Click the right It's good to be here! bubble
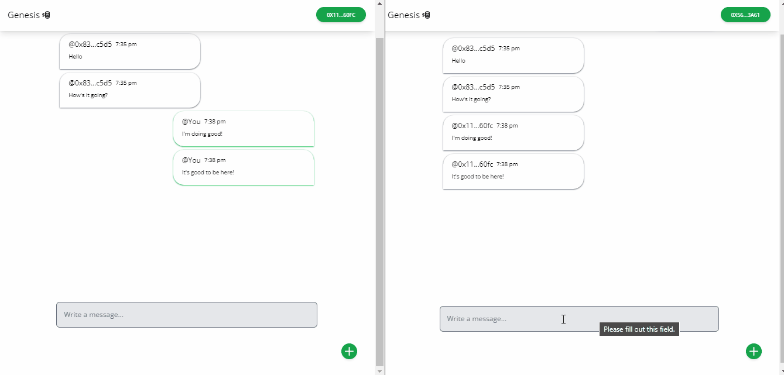 click(x=513, y=171)
